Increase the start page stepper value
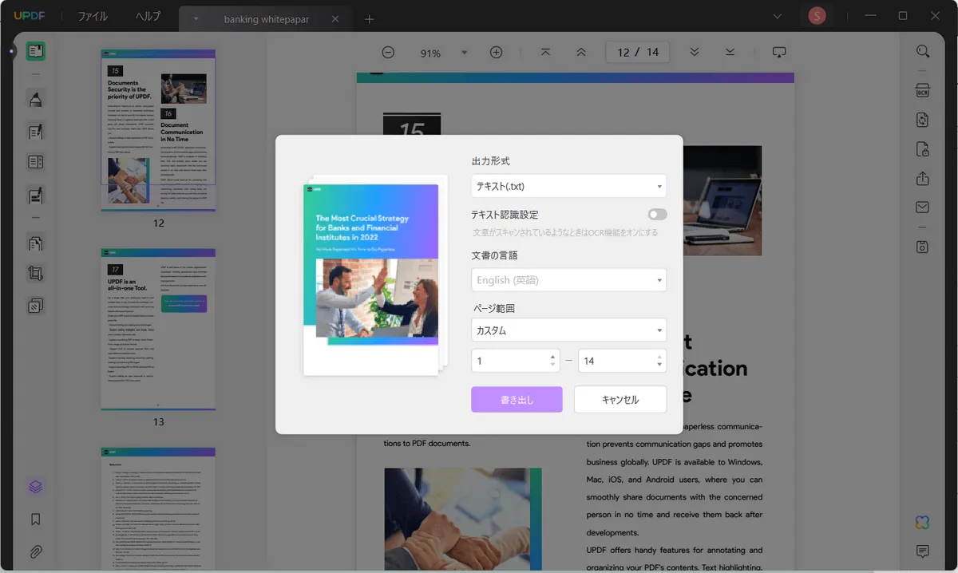958x573 pixels. coord(552,357)
